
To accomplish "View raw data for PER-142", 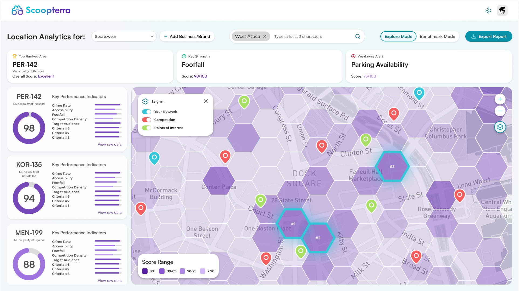I will click(110, 145).
